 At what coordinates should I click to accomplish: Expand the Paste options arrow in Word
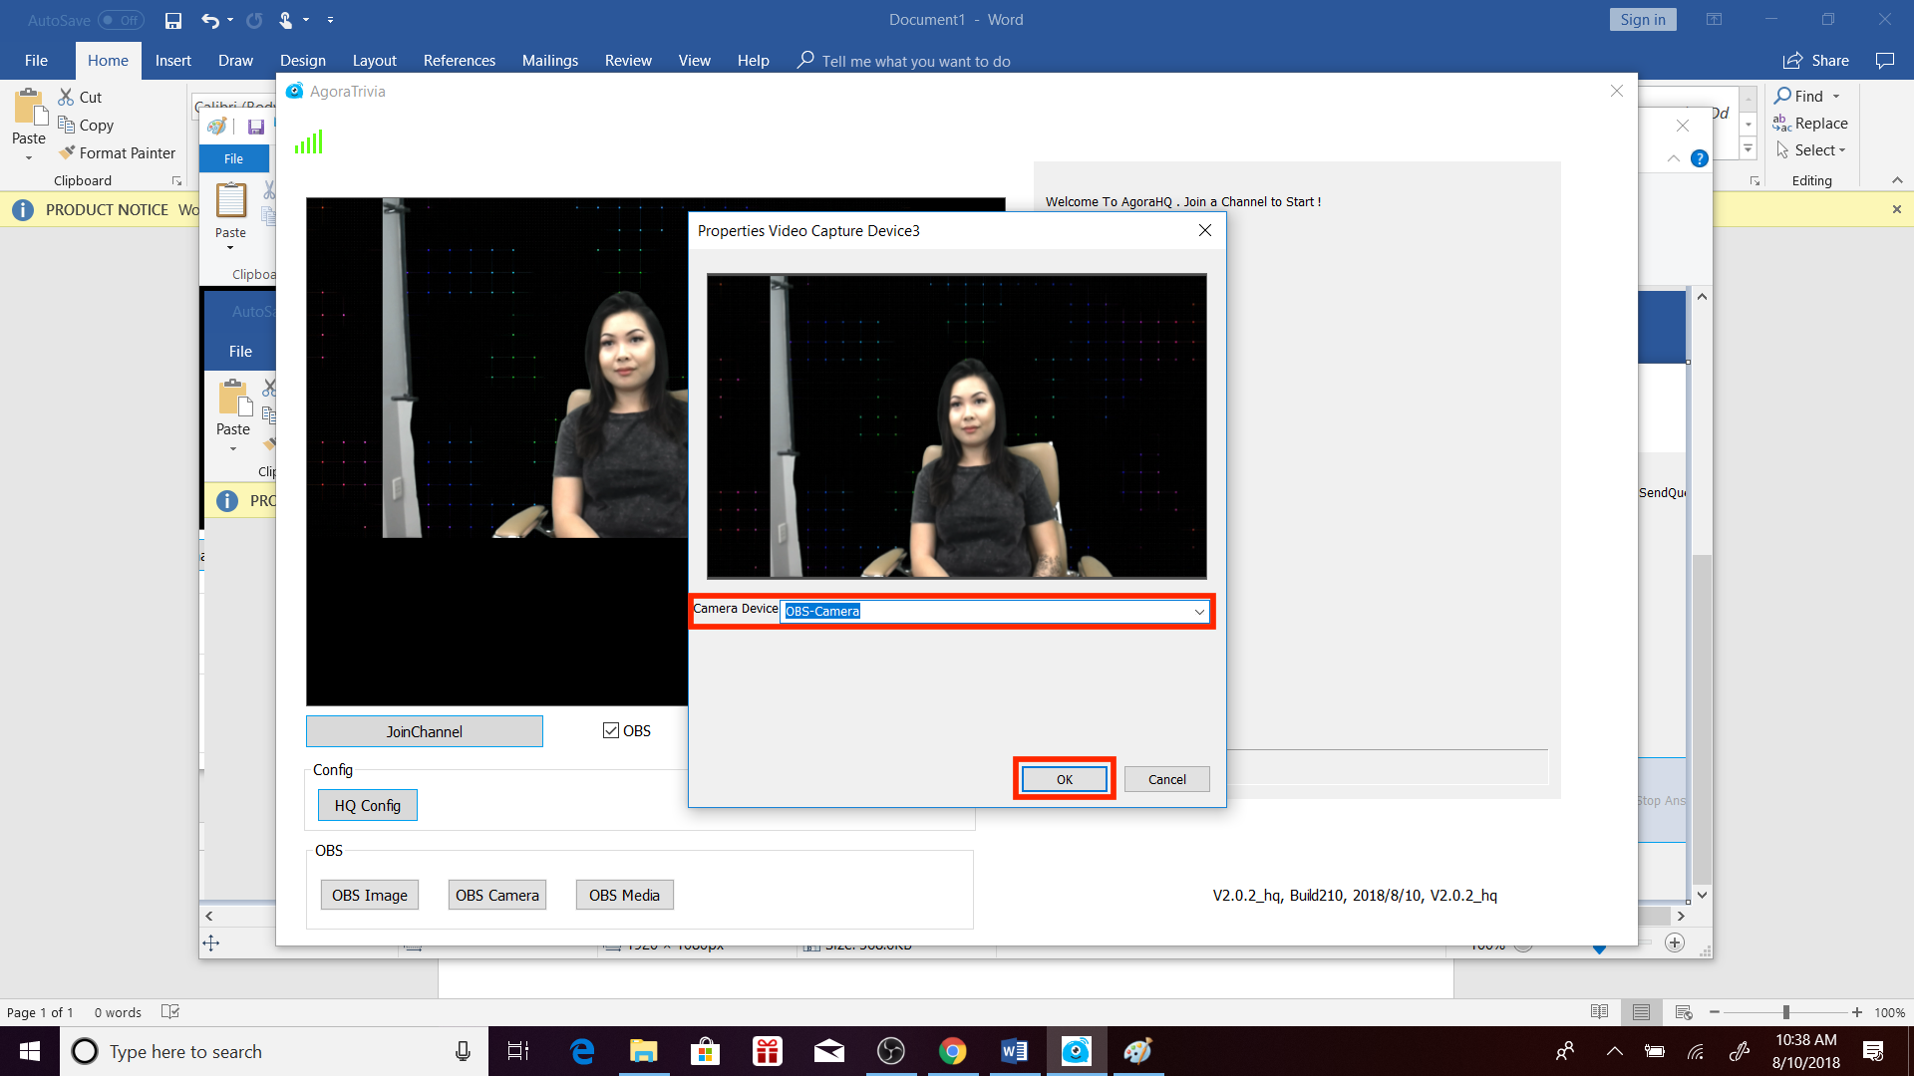point(28,157)
